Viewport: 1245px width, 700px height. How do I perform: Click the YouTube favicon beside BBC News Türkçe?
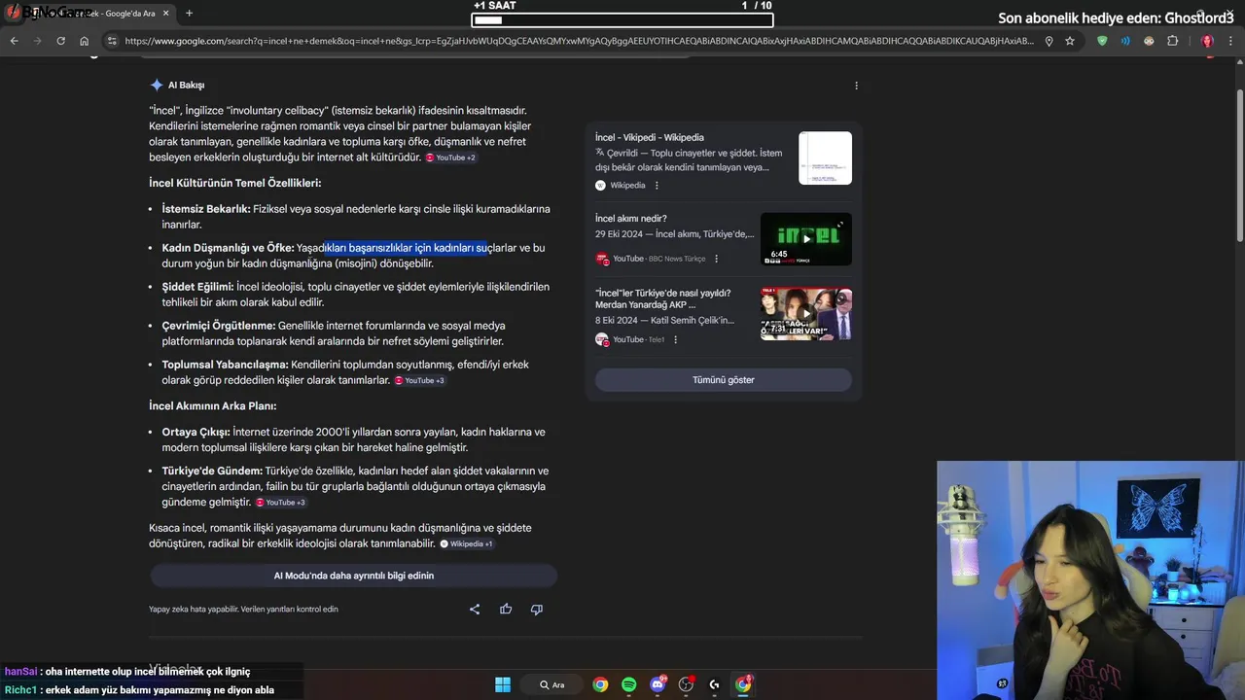point(602,259)
